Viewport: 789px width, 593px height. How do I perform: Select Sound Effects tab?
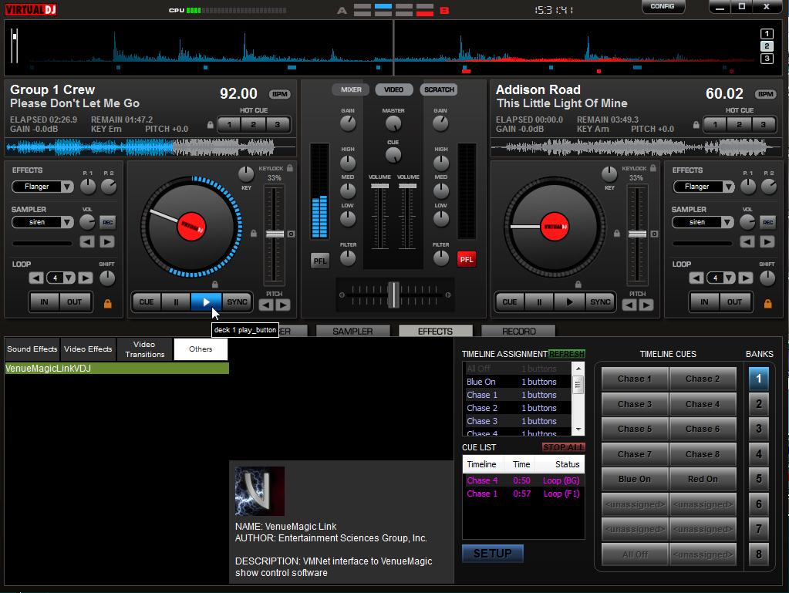(32, 349)
